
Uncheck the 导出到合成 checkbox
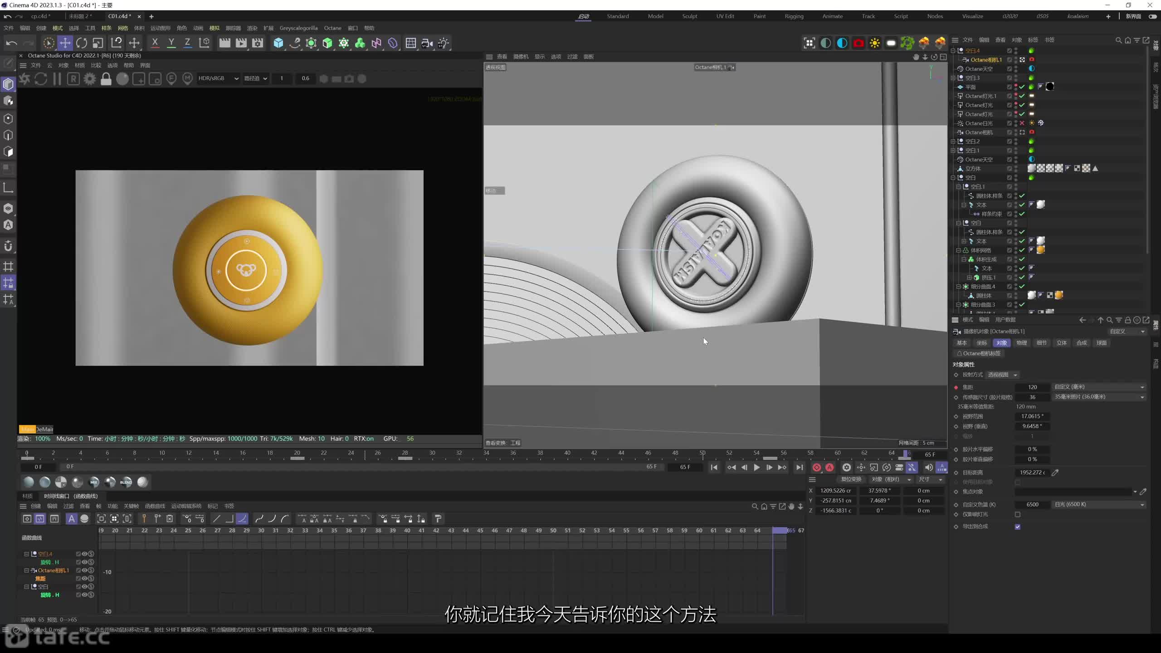1018,526
